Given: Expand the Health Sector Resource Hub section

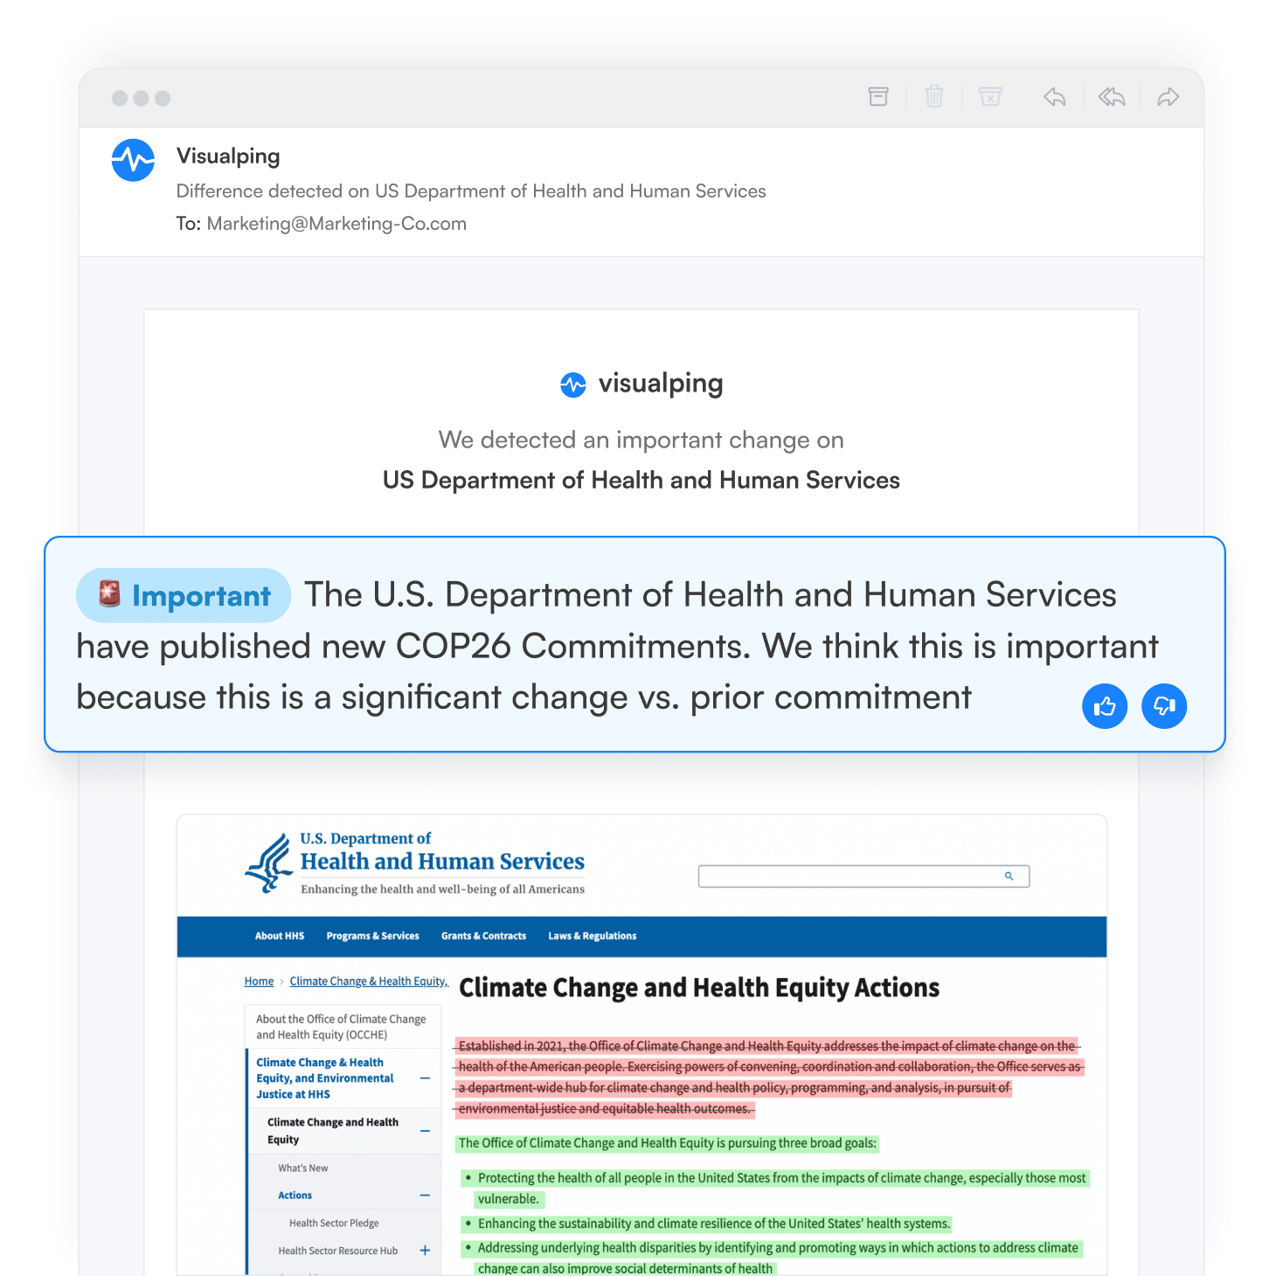Looking at the screenshot, I should [x=425, y=1251].
